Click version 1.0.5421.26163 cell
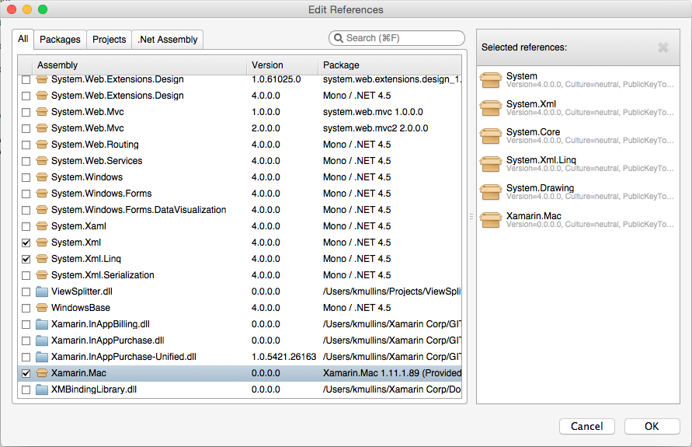The height and width of the screenshot is (447, 692). click(x=283, y=357)
